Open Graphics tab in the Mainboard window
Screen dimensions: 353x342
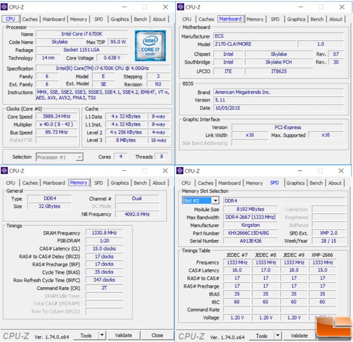click(x=296, y=19)
